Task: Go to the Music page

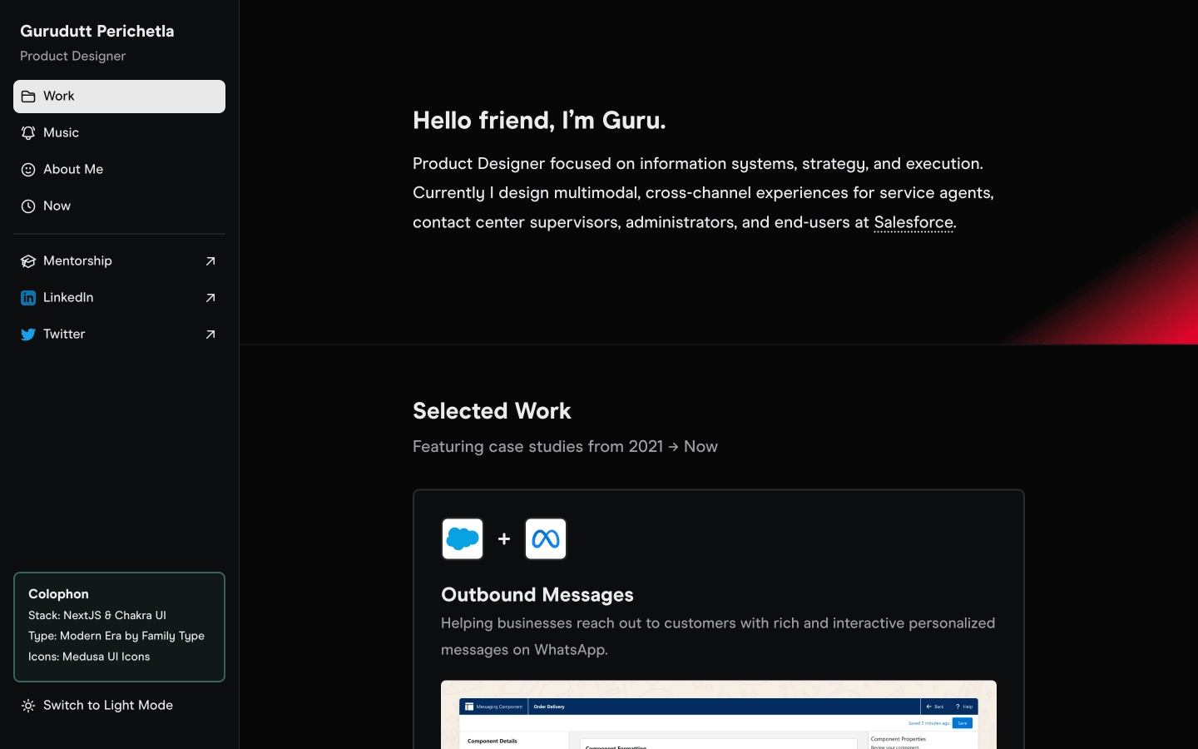Action: click(x=62, y=133)
